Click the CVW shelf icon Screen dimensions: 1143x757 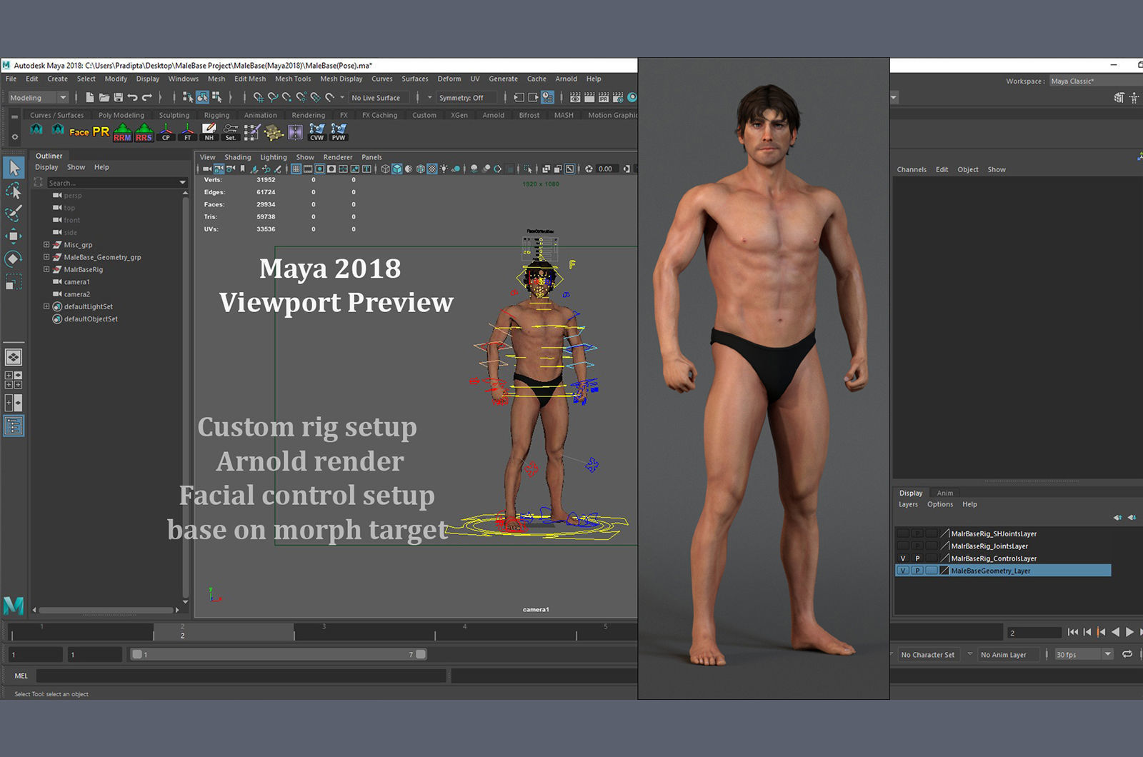pos(316,132)
